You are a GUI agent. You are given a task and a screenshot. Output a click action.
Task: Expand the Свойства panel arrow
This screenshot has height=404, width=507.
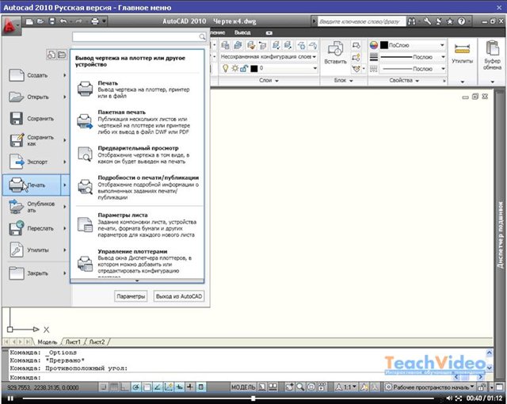pos(417,81)
